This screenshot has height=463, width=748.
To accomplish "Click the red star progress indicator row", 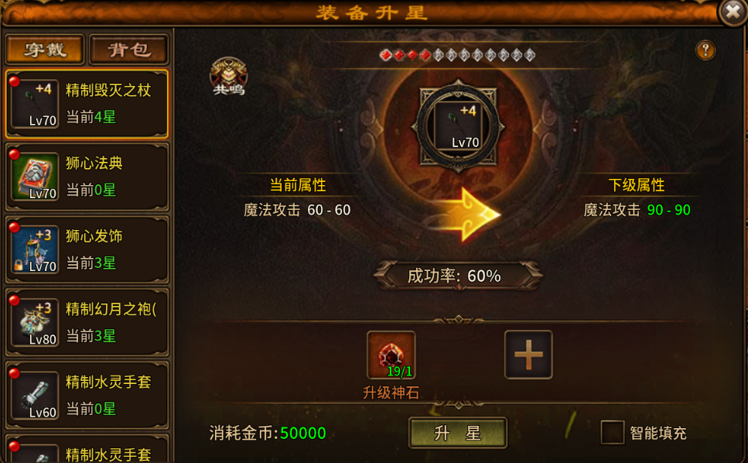I will tap(457, 56).
